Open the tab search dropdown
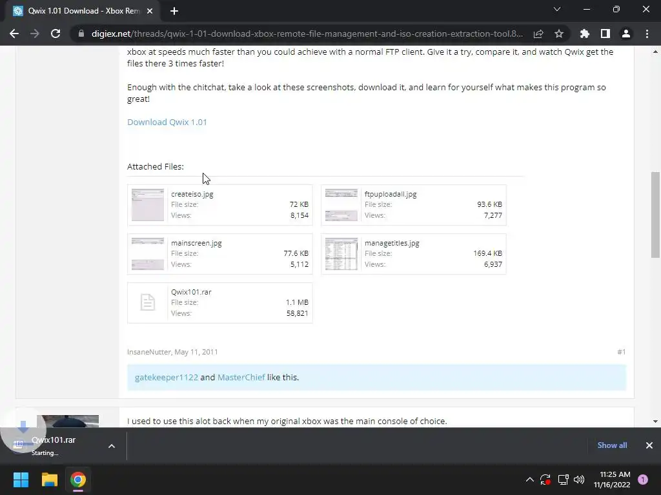Image resolution: width=661 pixels, height=495 pixels. pos(557,9)
